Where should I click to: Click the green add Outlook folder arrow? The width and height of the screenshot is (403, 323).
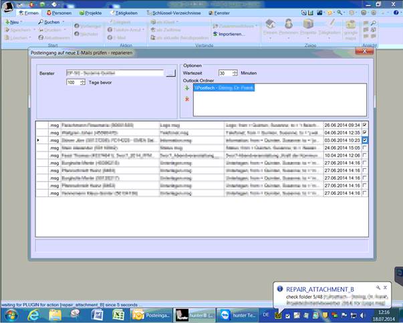pos(188,88)
